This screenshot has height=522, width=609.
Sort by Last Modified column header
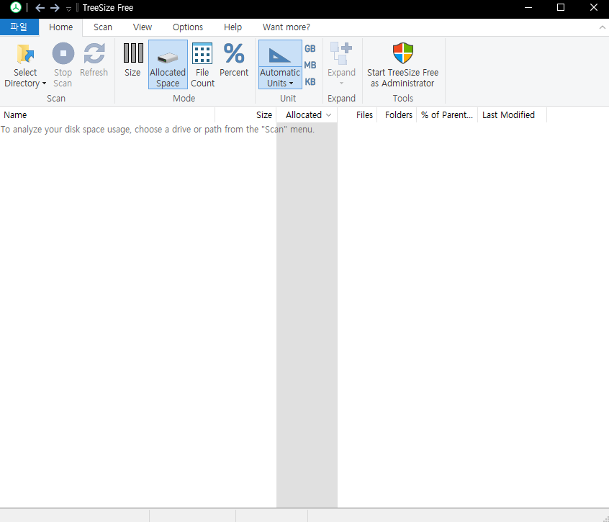pyautogui.click(x=512, y=115)
